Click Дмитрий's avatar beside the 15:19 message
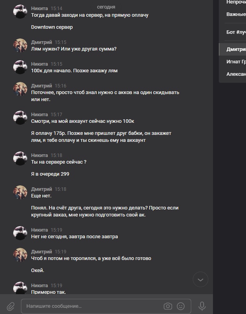Image resolution: width=246 pixels, height=314 pixels. pyautogui.click(x=20, y=255)
